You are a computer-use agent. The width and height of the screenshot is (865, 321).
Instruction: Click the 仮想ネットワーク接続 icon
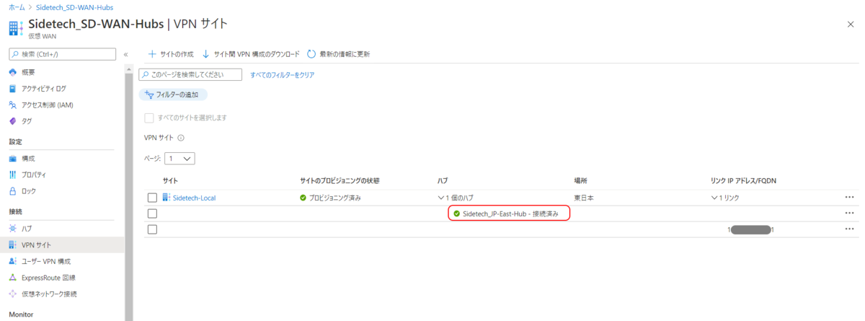point(13,294)
